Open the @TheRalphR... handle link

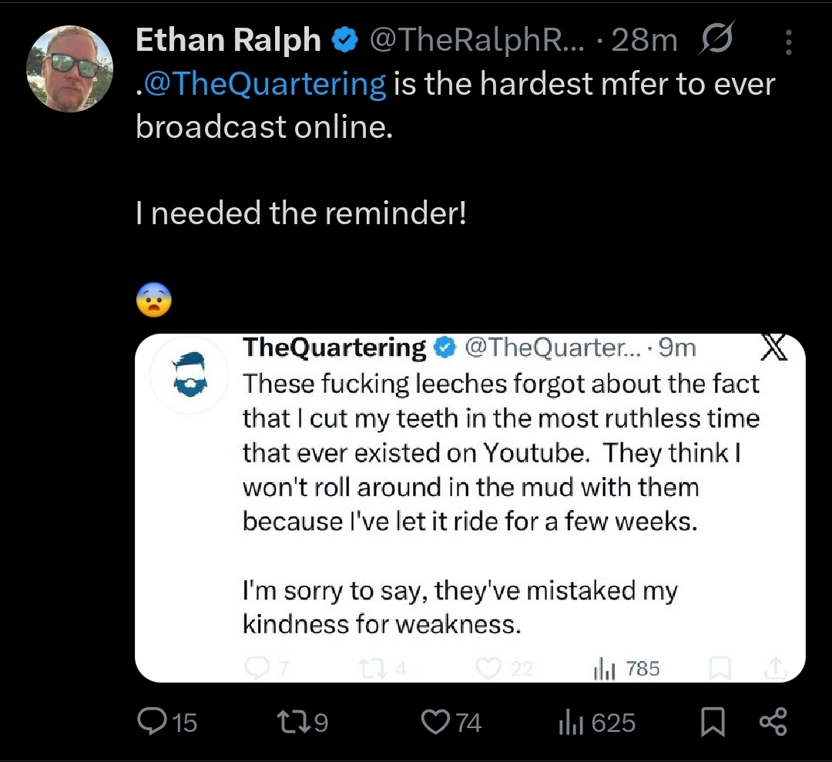click(477, 40)
